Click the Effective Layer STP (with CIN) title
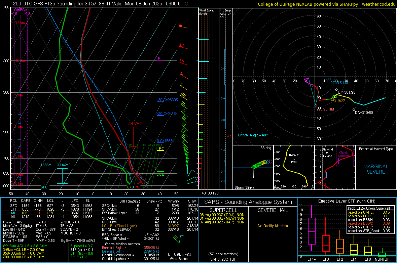397x263 pixels. [x=347, y=201]
